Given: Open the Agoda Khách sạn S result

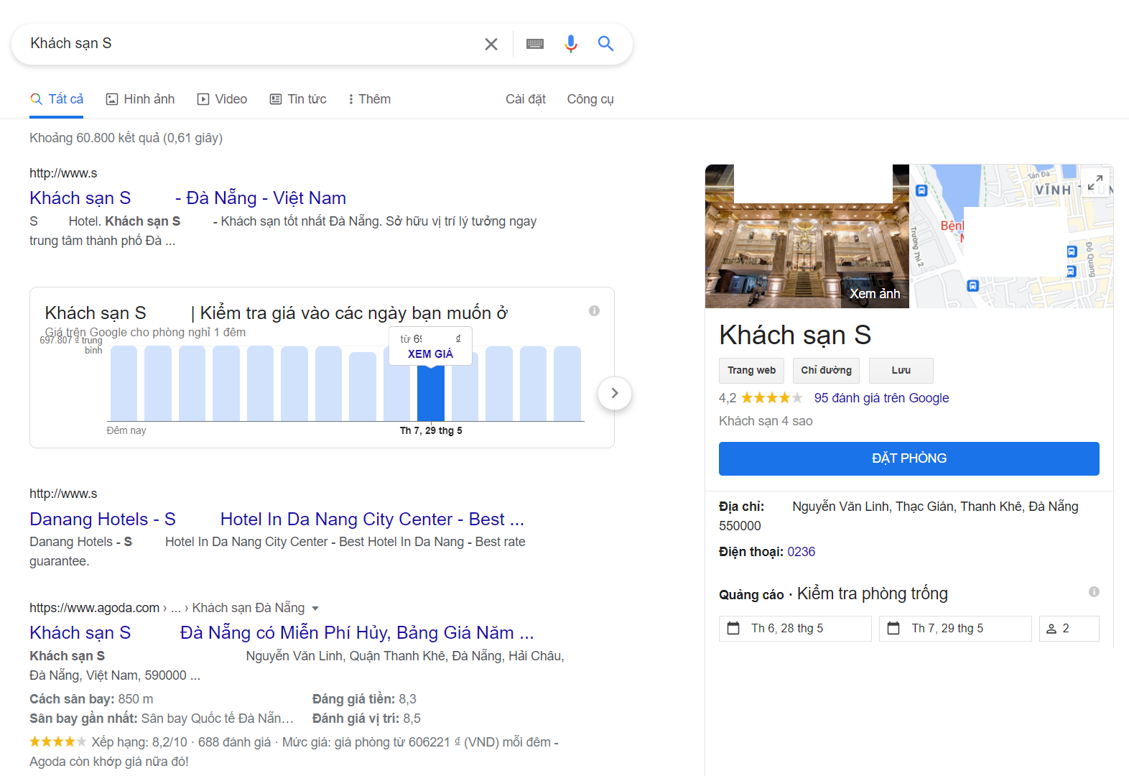Looking at the screenshot, I should point(282,632).
